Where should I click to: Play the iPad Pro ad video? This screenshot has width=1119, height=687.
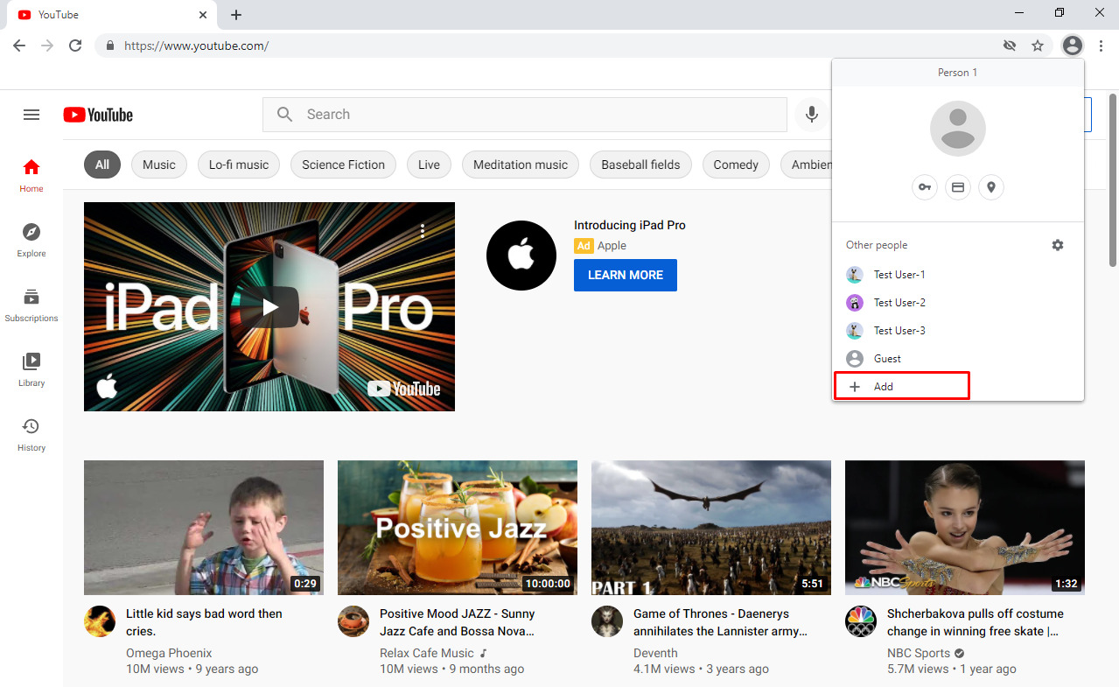269,306
